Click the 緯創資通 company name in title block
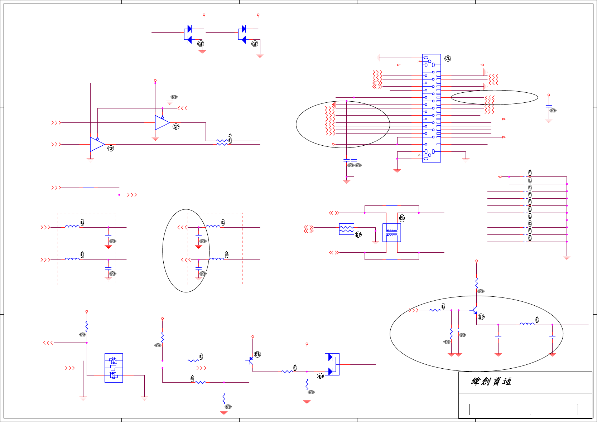 [x=491, y=381]
